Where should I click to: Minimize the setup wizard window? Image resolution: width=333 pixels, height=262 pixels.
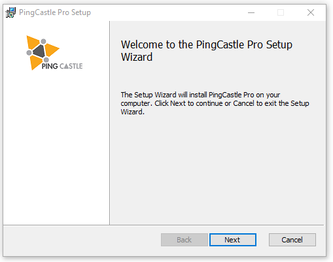tap(251, 12)
